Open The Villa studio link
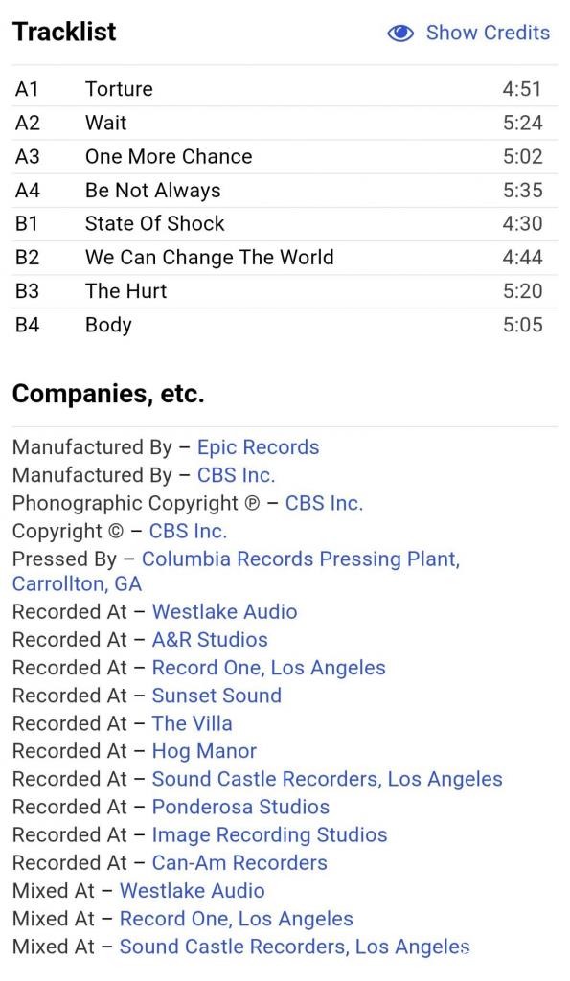This screenshot has width=570, height=981. pos(193,723)
